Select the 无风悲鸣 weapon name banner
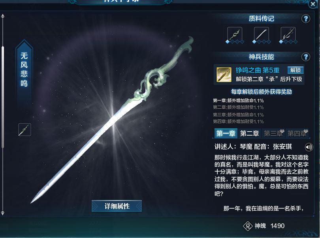320x238 pixels. (24, 70)
